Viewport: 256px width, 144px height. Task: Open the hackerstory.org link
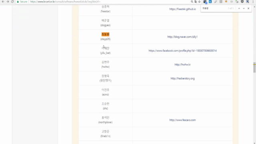[x=182, y=78]
